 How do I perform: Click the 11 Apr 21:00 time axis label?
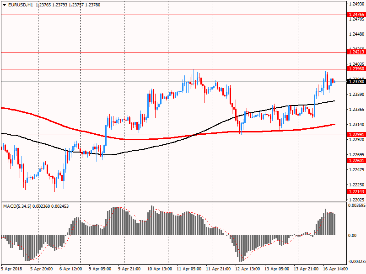[x=218, y=269]
